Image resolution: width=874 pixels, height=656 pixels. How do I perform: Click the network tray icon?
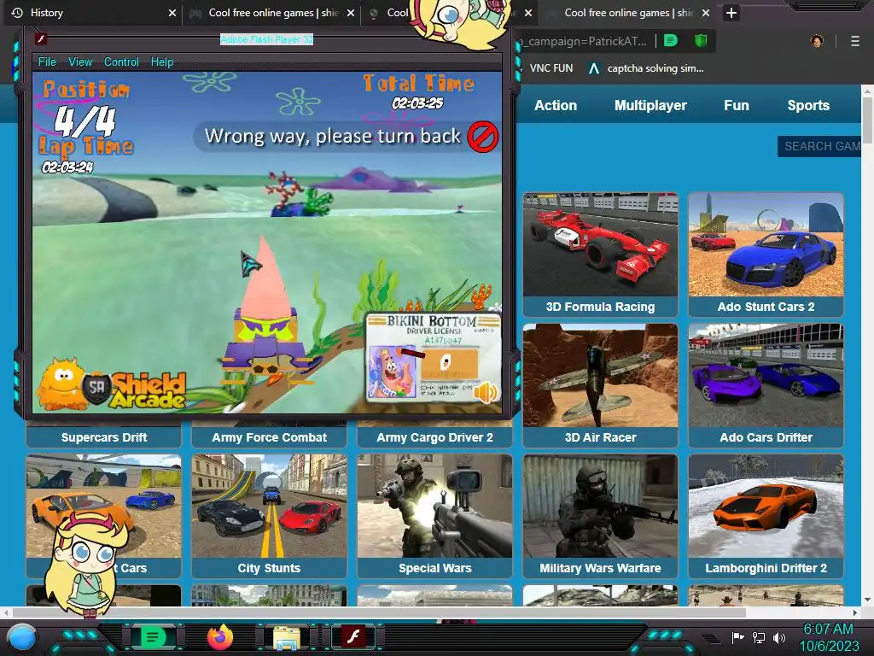[758, 637]
